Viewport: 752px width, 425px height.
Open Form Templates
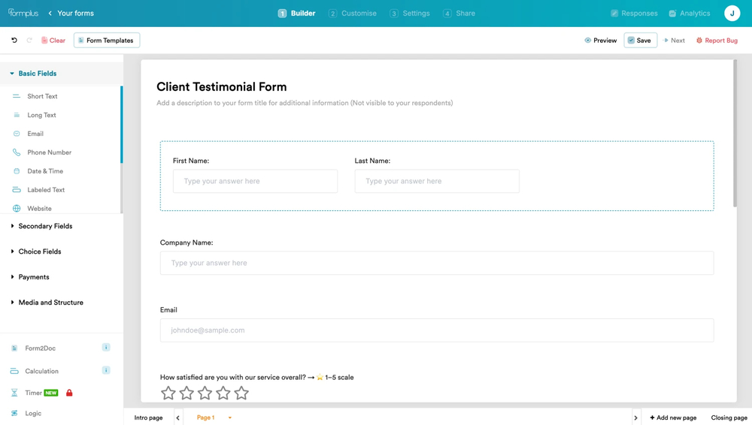click(x=107, y=41)
